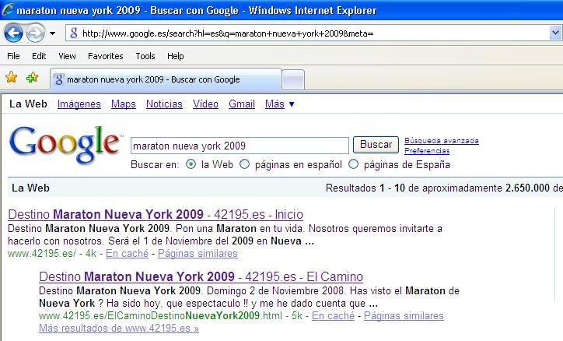563x341 pixels.
Task: Open the recent pages dropdown arrow
Action: click(52, 33)
